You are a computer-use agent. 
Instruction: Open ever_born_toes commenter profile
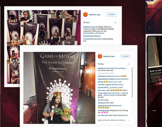[104, 90]
